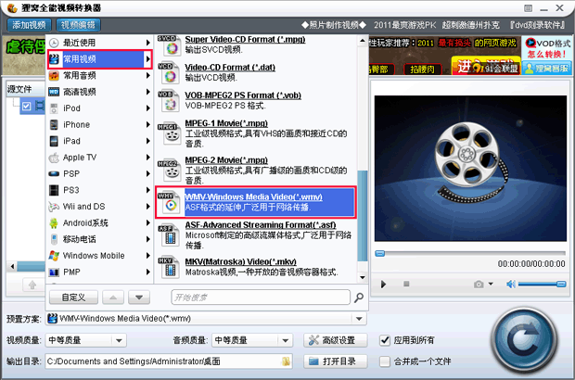This screenshot has width=575, height=380.
Task: Open the snapshot options dropdown arrow
Action: [x=491, y=284]
